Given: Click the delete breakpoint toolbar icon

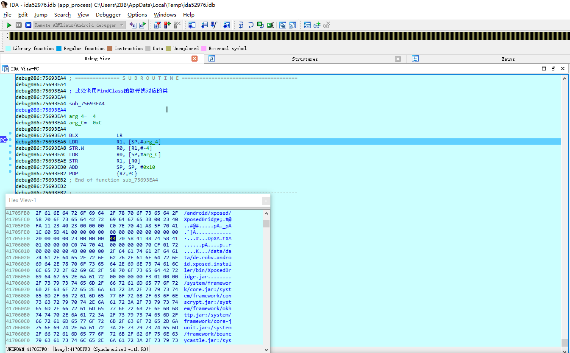Looking at the screenshot, I should [x=177, y=25].
